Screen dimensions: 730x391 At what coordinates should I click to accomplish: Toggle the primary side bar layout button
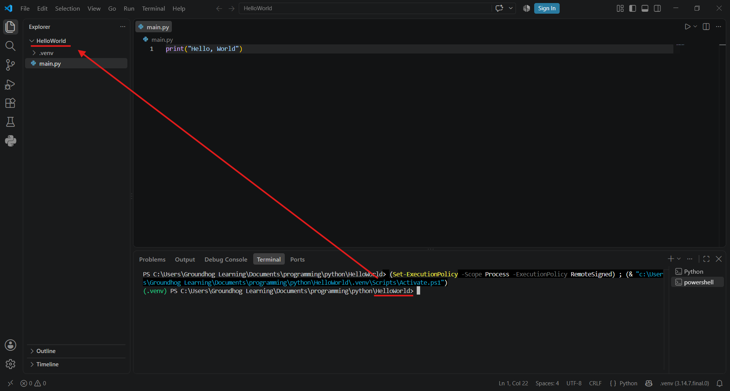point(633,8)
